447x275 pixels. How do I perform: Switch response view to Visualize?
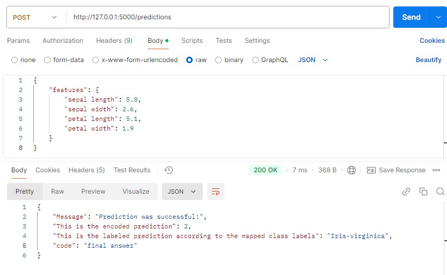pyautogui.click(x=136, y=192)
